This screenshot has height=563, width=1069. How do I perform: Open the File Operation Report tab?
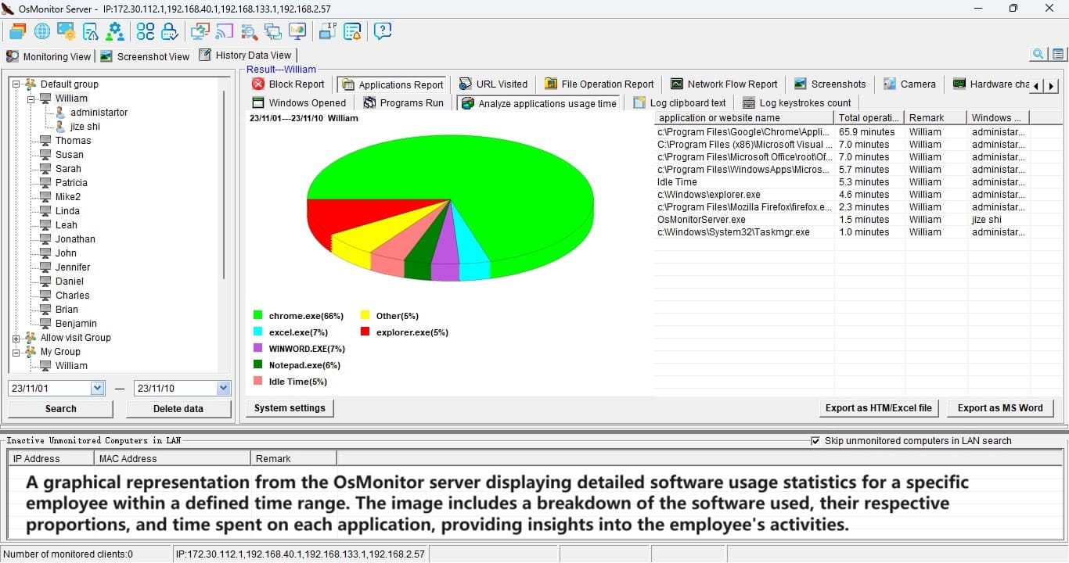pos(599,84)
